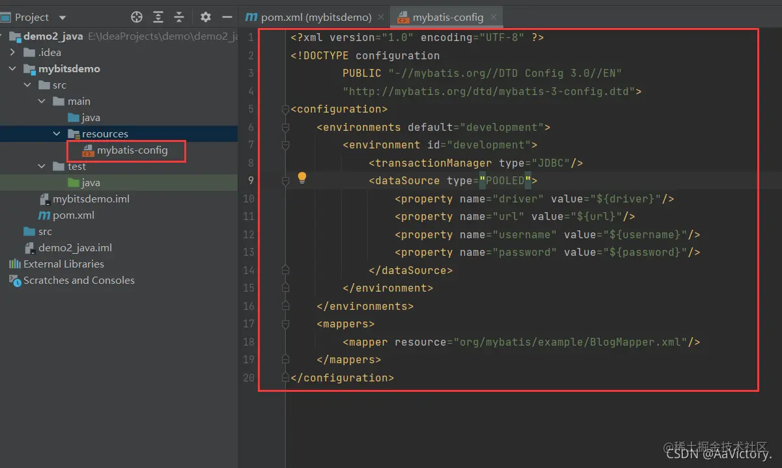Collapse the test folder
Viewport: 782px width, 468px height.
pyautogui.click(x=42, y=167)
